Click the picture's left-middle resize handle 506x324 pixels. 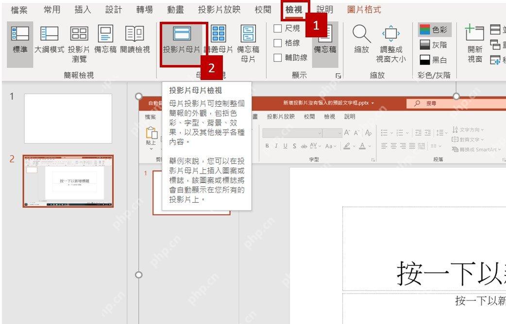[x=139, y=275]
